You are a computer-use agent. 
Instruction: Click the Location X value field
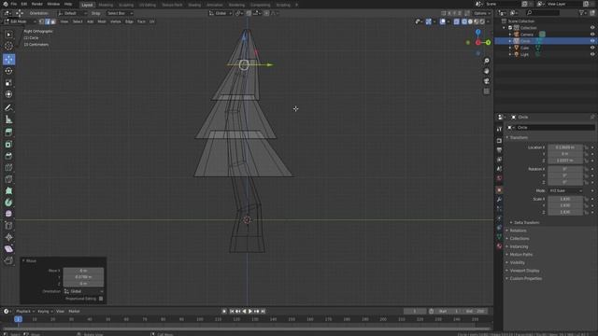565,147
